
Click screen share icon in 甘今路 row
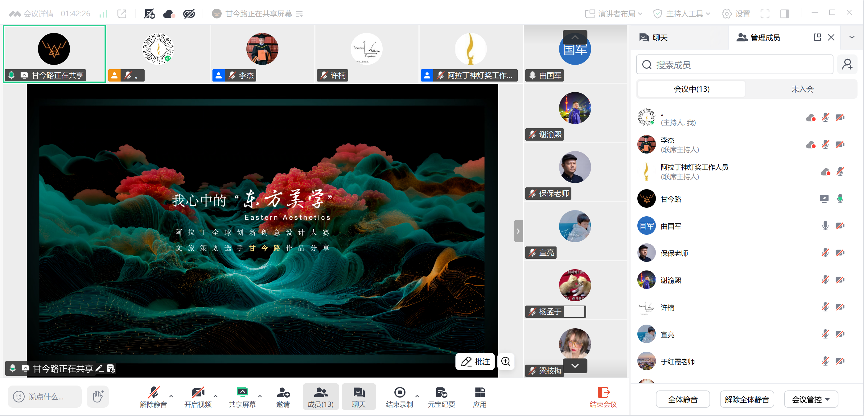(824, 199)
